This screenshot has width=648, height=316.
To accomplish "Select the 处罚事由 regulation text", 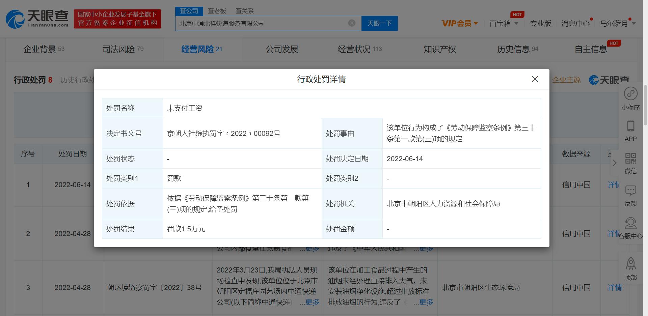I will point(461,133).
